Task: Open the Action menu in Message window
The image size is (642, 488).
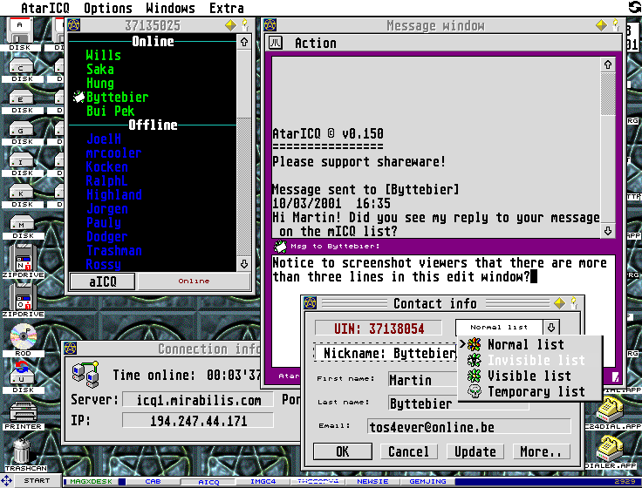Action: 315,43
